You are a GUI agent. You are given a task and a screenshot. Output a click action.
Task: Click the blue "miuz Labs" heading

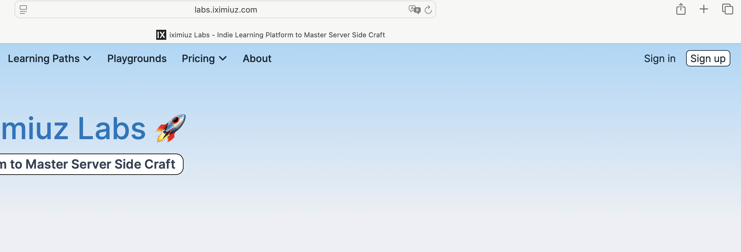click(74, 129)
